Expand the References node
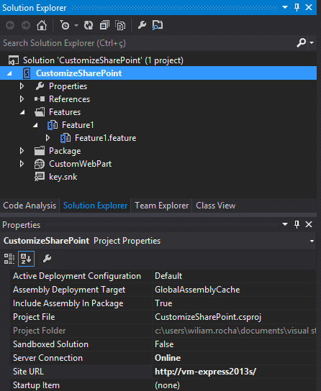 pos(22,99)
